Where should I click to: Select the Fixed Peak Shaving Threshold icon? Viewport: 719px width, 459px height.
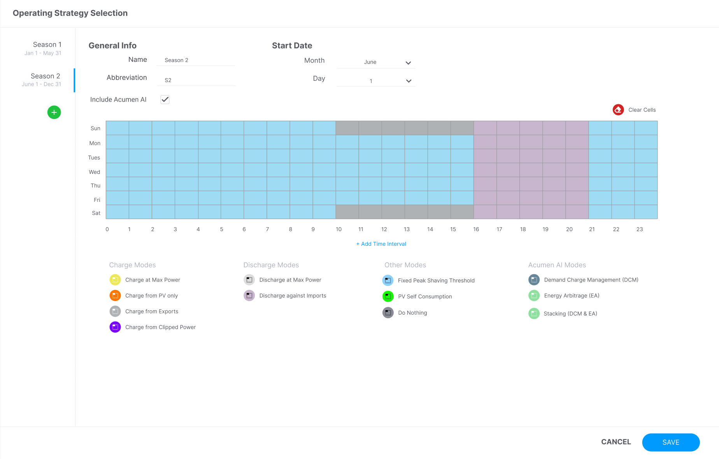point(388,280)
